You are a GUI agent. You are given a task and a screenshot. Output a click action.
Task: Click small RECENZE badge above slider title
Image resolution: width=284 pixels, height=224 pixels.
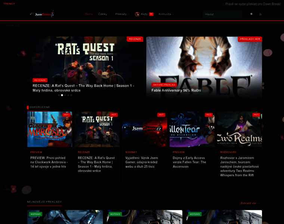pos(40,80)
